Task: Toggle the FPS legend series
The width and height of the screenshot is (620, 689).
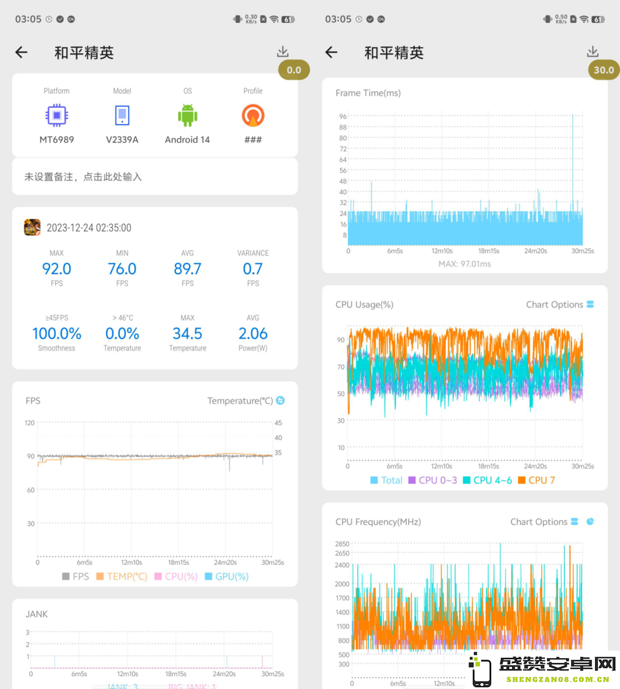Action: pyautogui.click(x=76, y=577)
